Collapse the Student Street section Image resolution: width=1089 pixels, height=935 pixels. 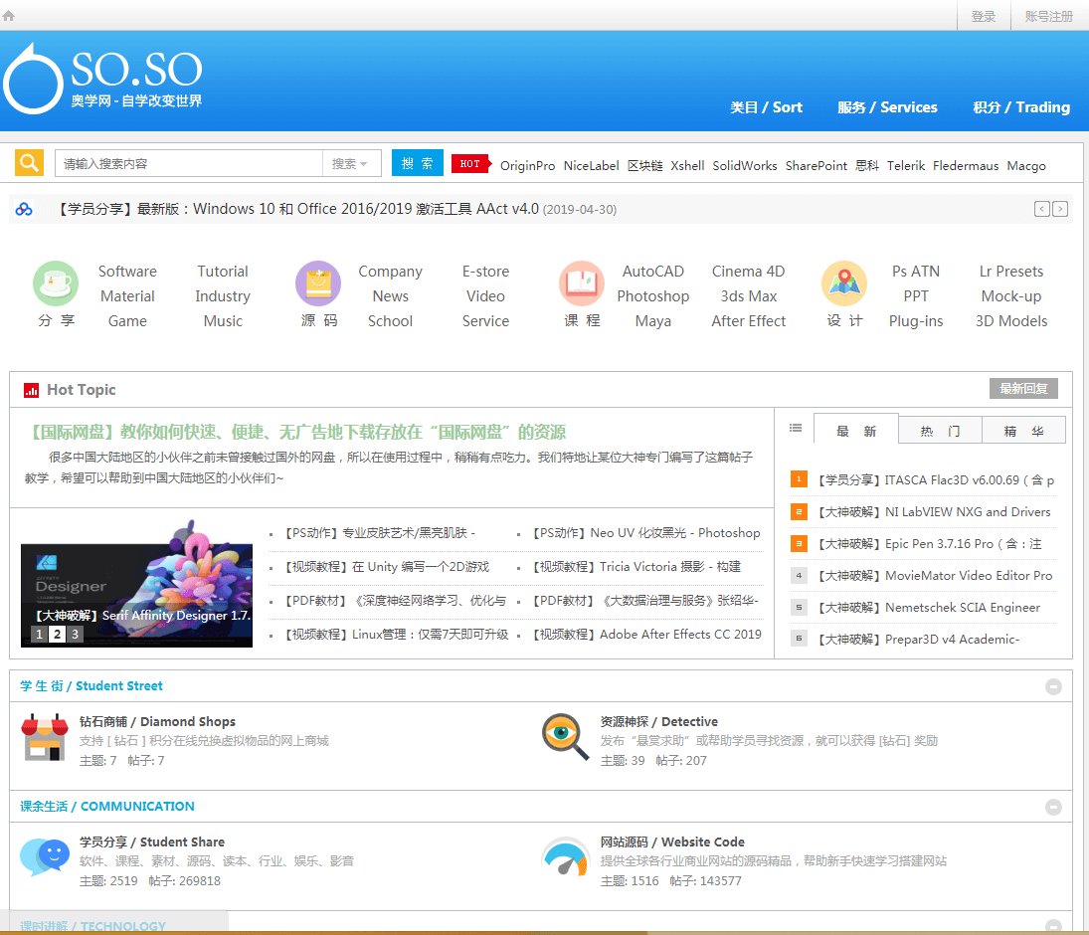pos(1053,686)
